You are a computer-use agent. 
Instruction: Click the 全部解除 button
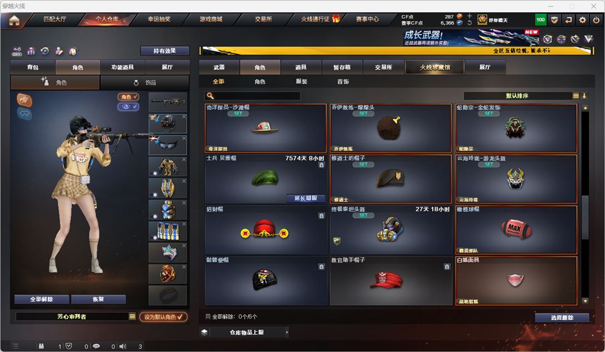pos(42,299)
